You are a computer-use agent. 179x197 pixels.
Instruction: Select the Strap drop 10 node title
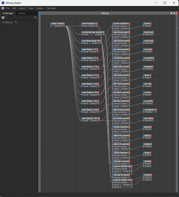[91, 41]
